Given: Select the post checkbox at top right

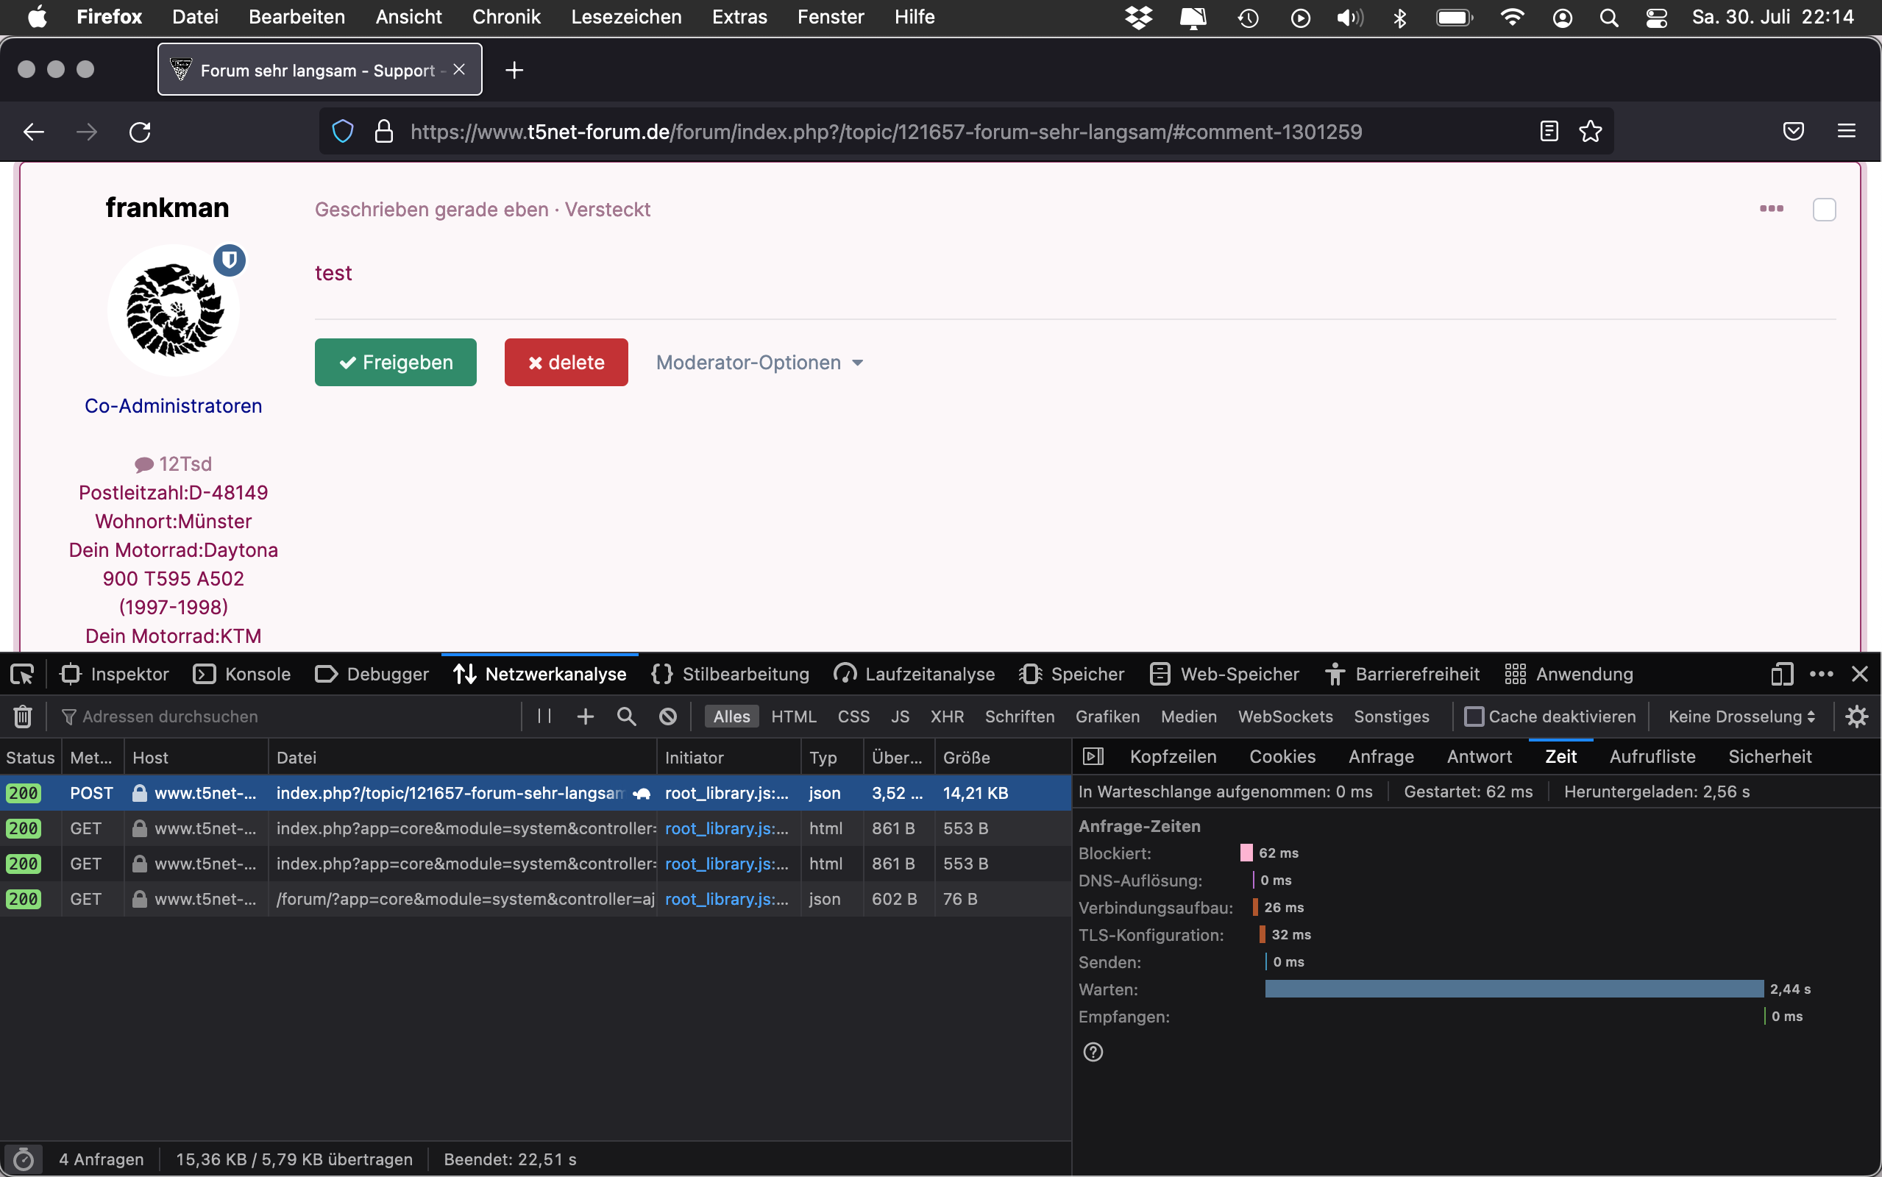Looking at the screenshot, I should coord(1824,210).
